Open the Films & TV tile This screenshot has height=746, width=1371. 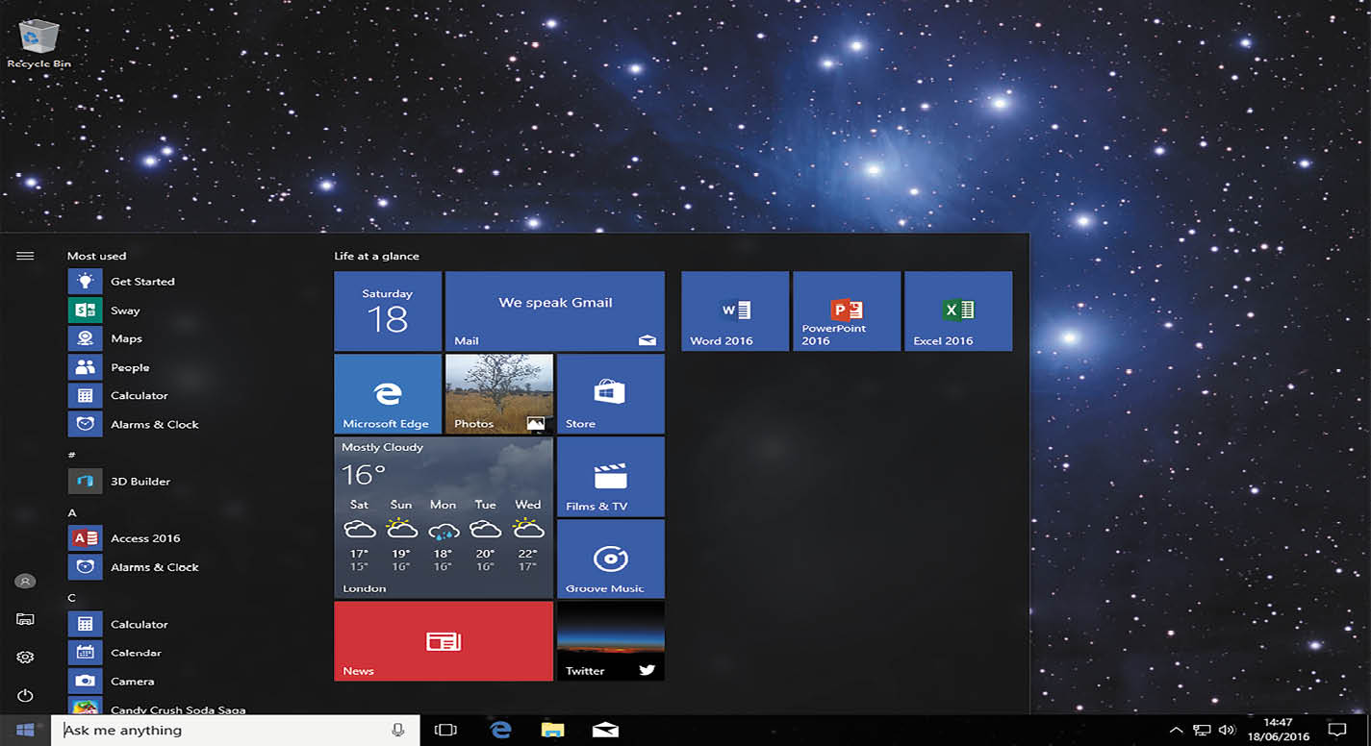611,476
